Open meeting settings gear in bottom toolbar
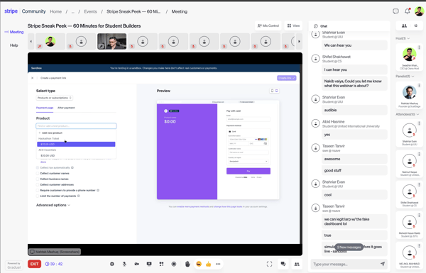 click(112, 264)
